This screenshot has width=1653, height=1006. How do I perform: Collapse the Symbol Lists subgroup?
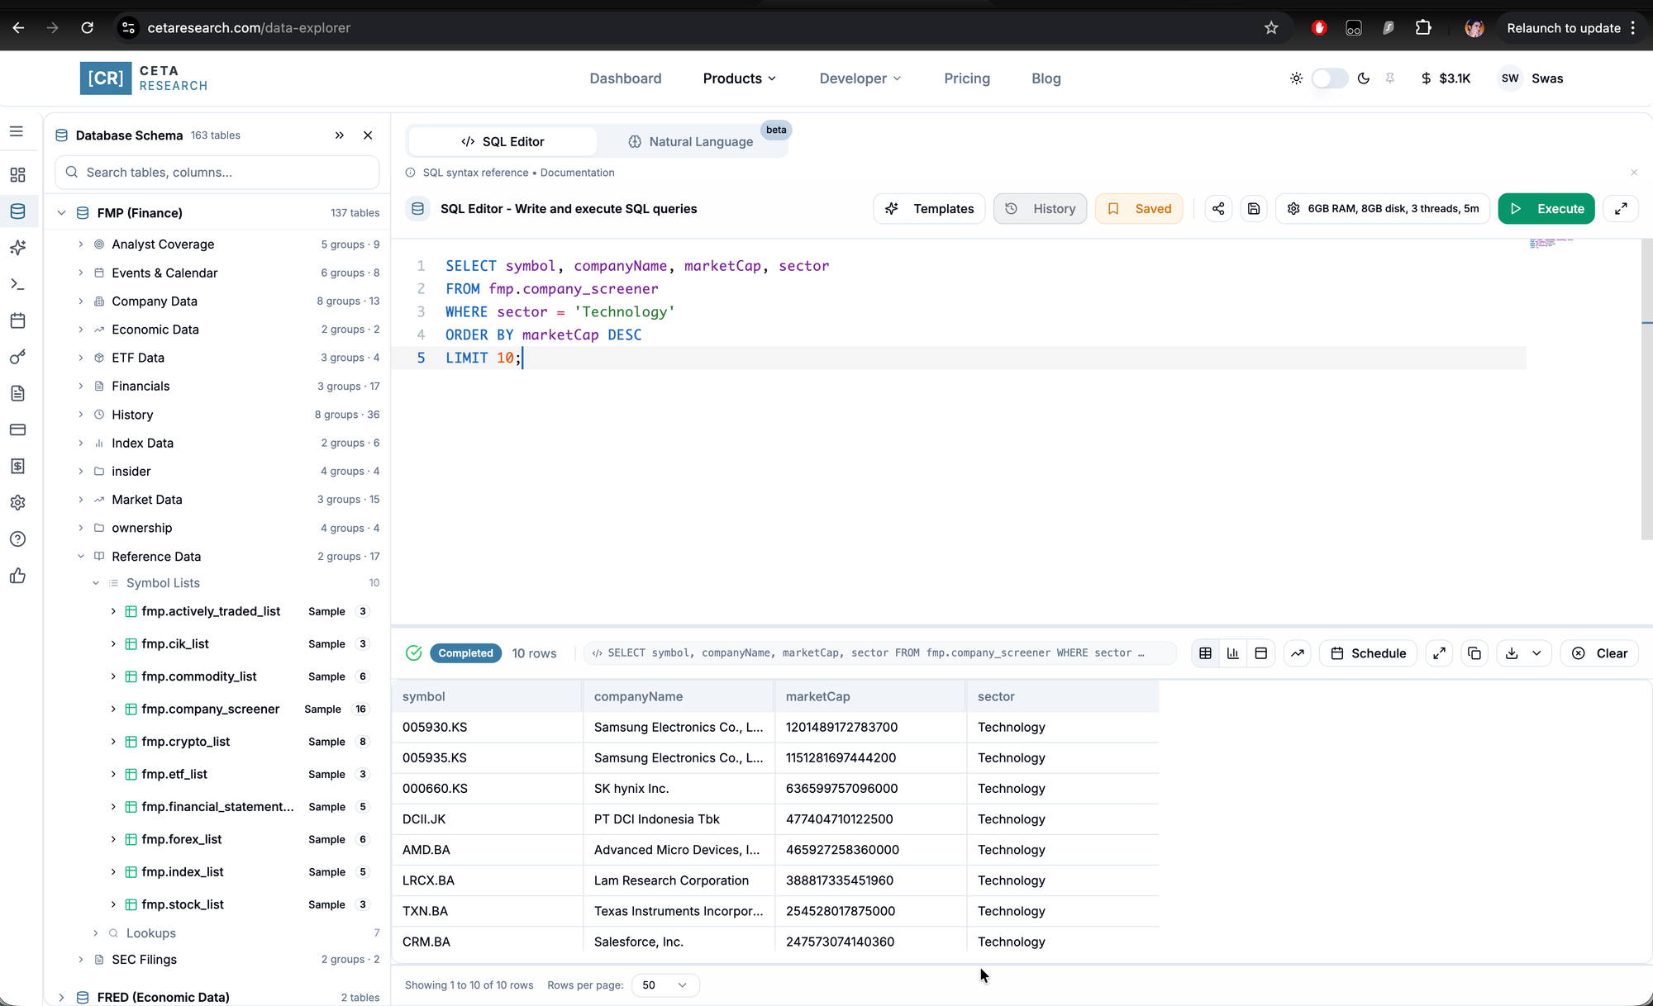[96, 583]
